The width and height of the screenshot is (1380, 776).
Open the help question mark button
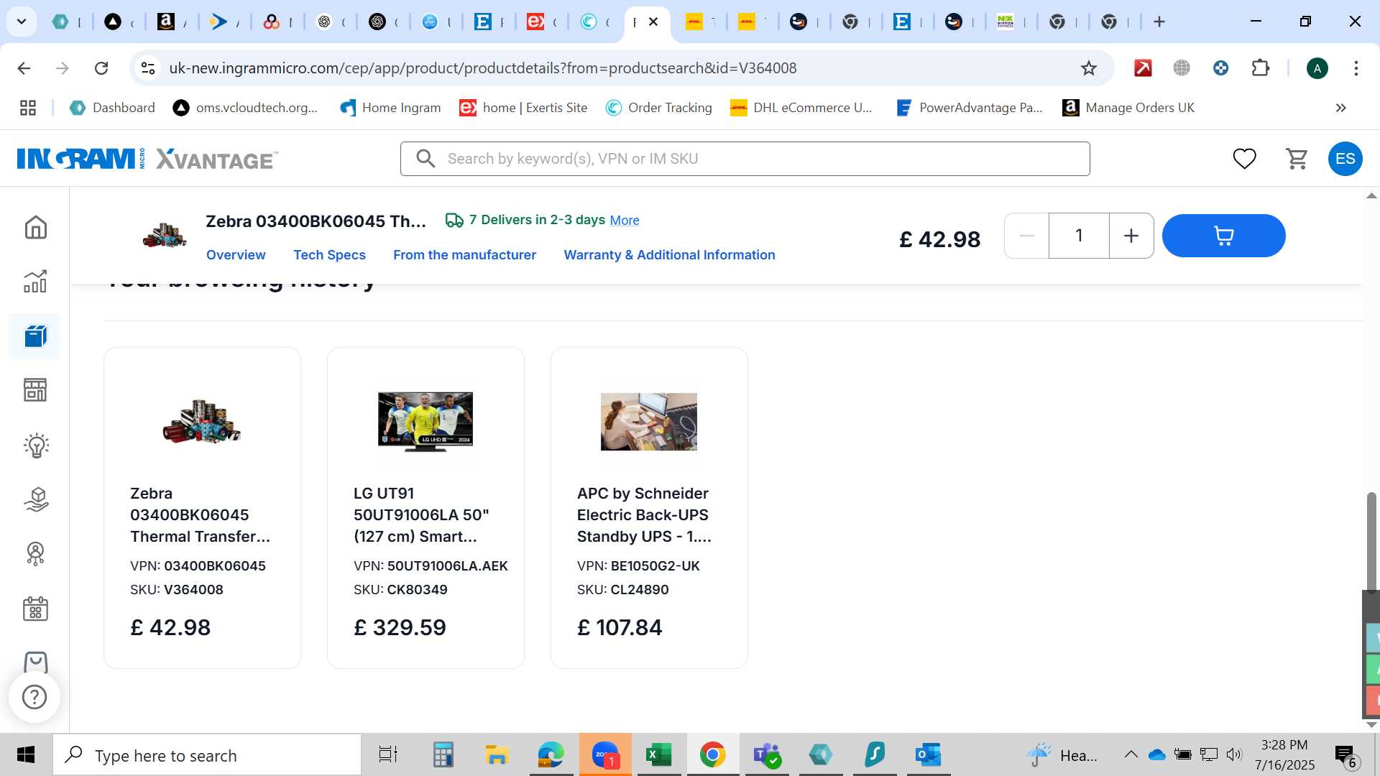click(x=34, y=697)
